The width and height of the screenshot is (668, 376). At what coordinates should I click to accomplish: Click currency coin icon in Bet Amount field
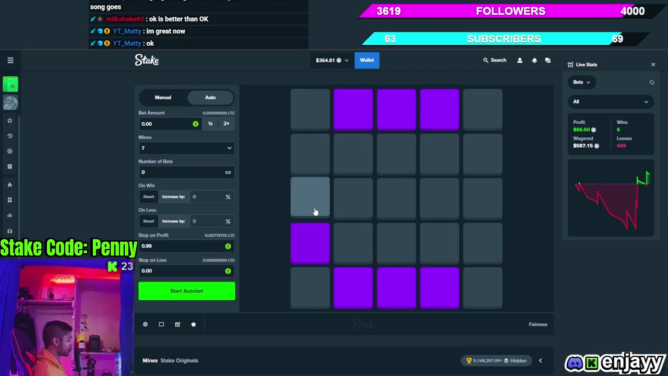[196, 124]
